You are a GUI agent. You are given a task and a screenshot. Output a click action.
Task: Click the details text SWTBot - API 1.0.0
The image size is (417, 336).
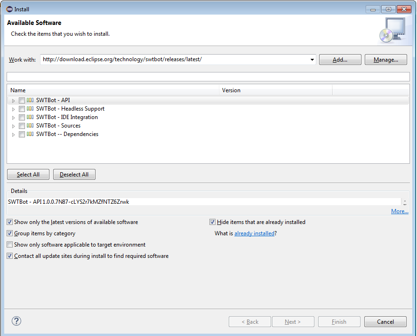coord(69,202)
